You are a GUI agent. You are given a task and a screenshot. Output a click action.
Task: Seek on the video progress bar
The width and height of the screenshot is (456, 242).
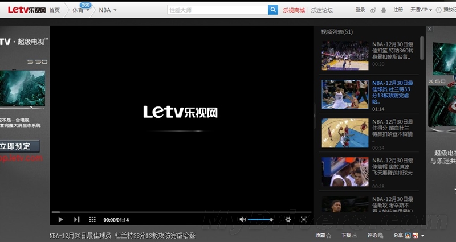coord(181,212)
